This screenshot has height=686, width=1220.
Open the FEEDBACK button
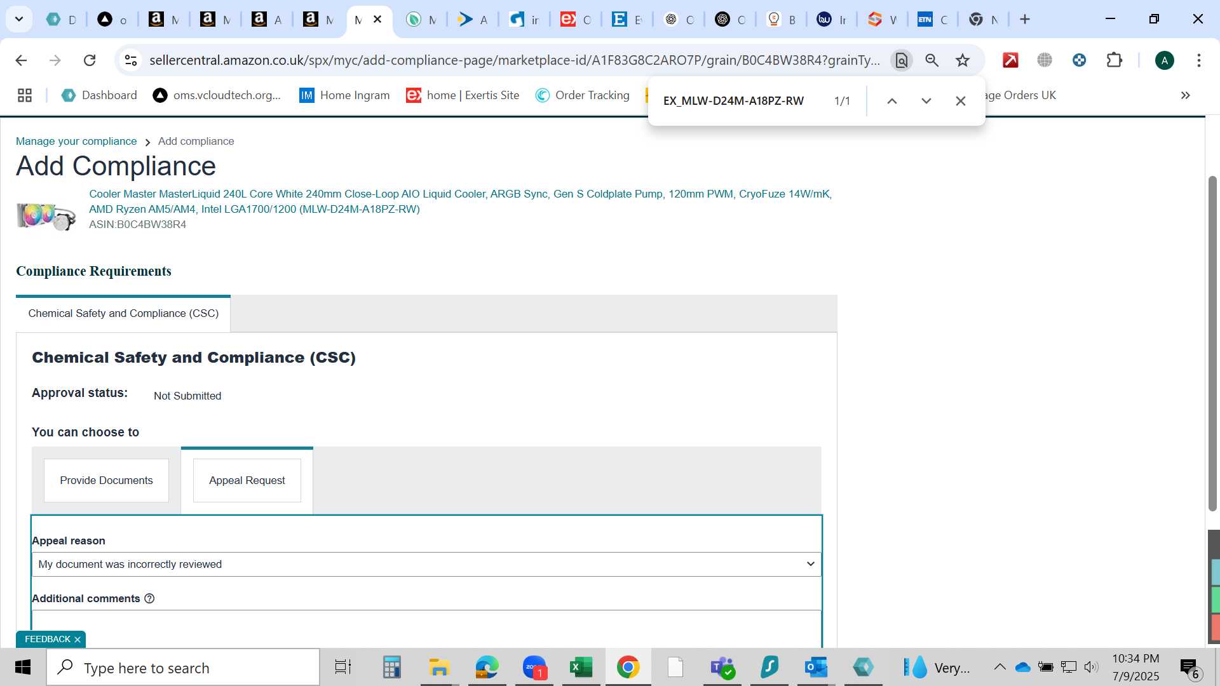[48, 640]
